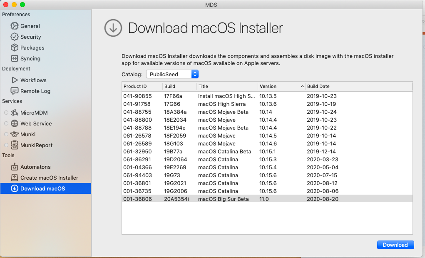Sort by Product ID column header
Viewport: 425px width, 258px height.
coord(142,86)
